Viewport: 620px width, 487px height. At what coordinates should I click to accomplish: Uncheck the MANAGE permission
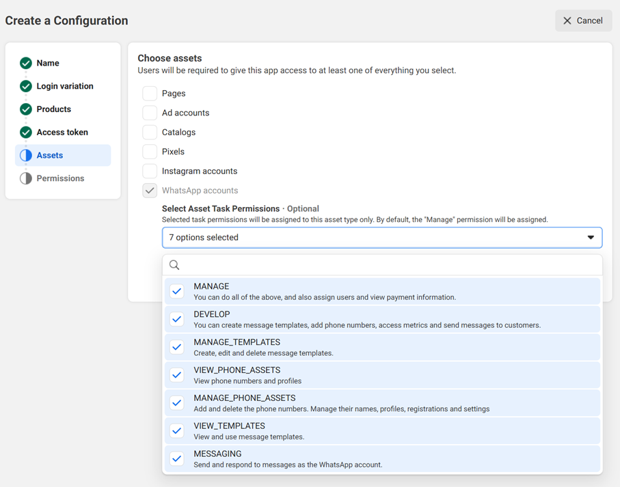(176, 291)
